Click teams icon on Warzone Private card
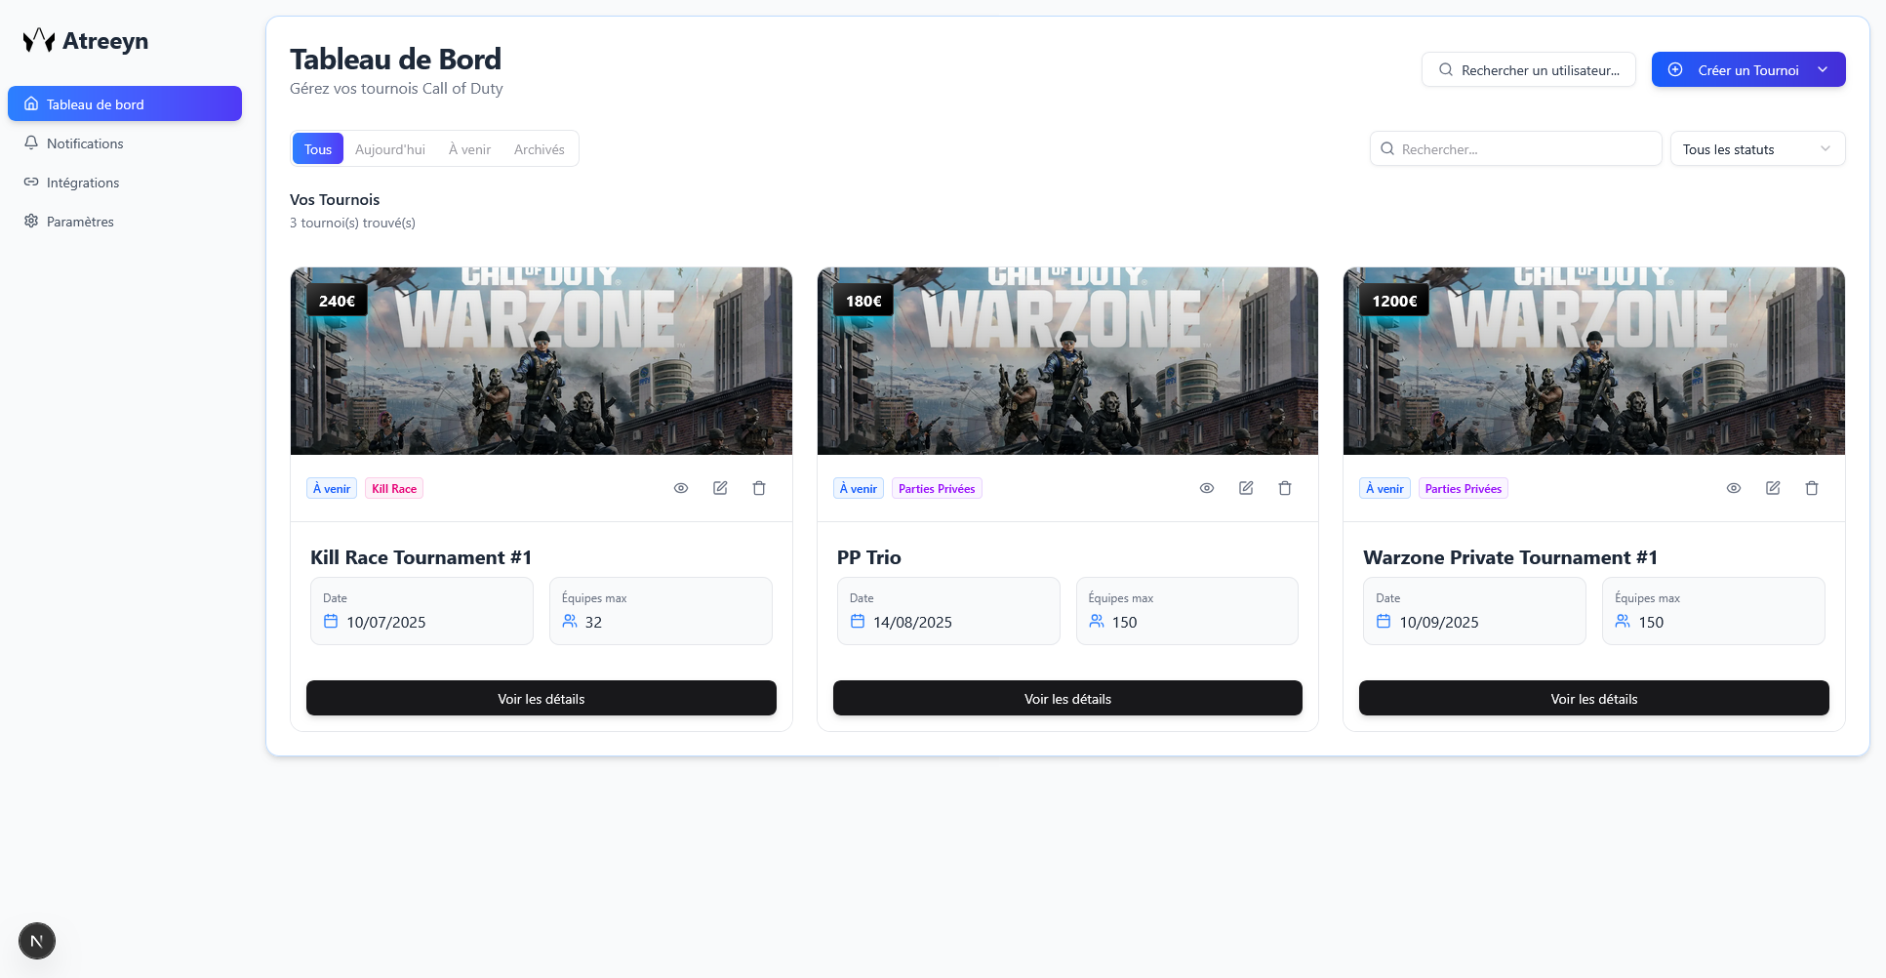1886x978 pixels. 1623,621
